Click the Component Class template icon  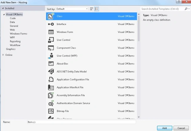pyautogui.click(x=51, y=48)
